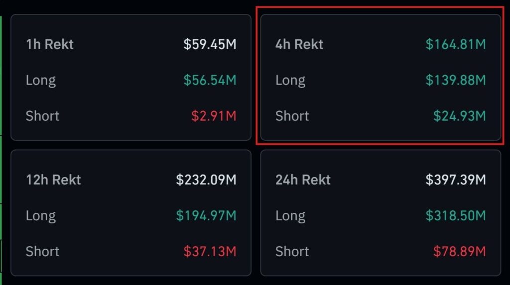Screen dimensions: 510x285
Task: Click the 12h Long value $194.97M
Action: pos(206,215)
